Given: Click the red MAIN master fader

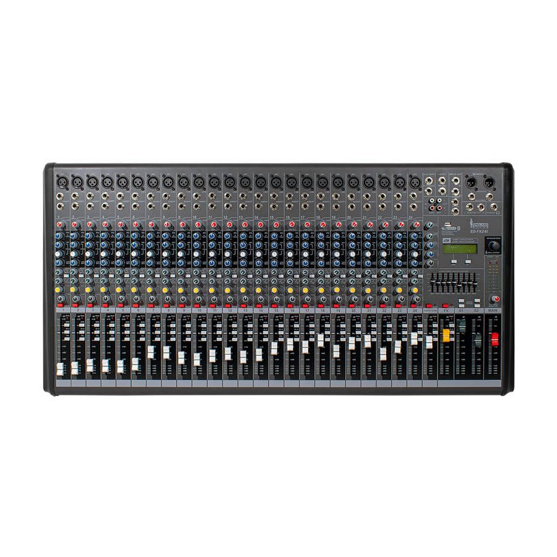Looking at the screenshot, I should pos(494,339).
